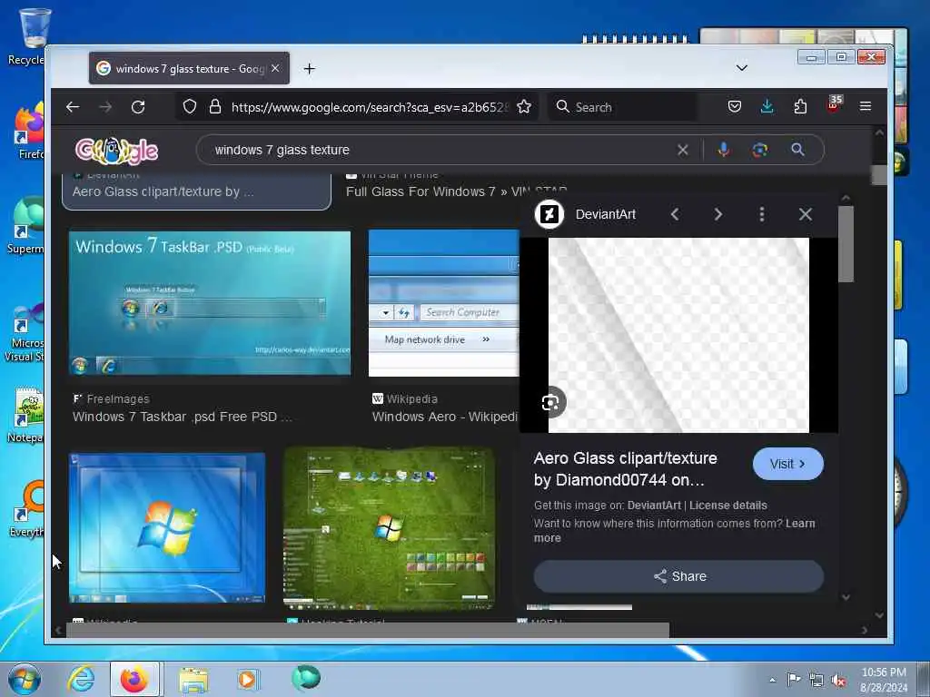Select the Notepad++ desktop shortcut
Viewport: 930px width, 697px height.
pyautogui.click(x=26, y=415)
